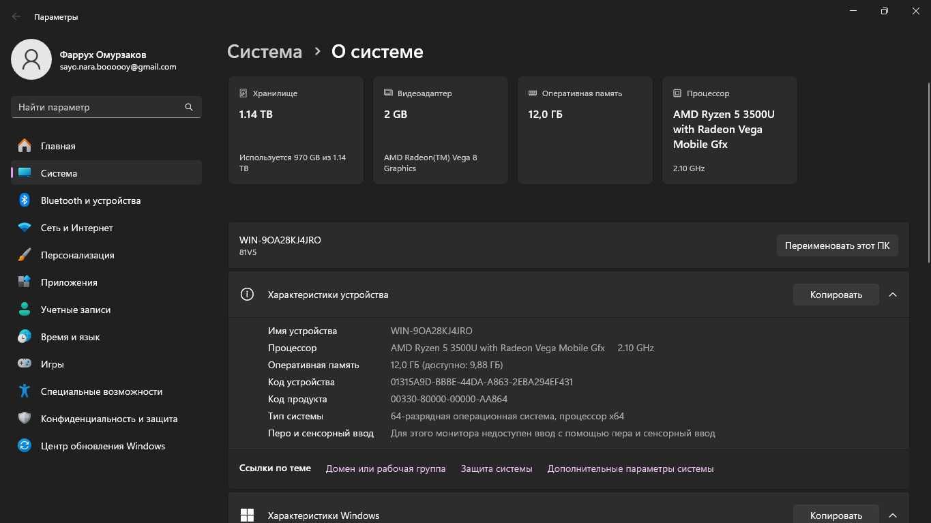The height and width of the screenshot is (523, 931).
Task: Open Центр обновления Windows update icon
Action: (x=25, y=446)
